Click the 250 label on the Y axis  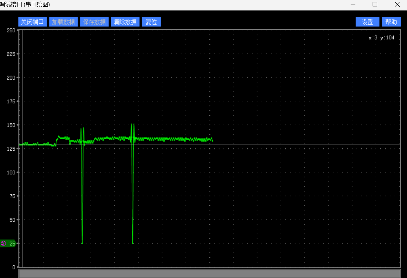coord(11,30)
